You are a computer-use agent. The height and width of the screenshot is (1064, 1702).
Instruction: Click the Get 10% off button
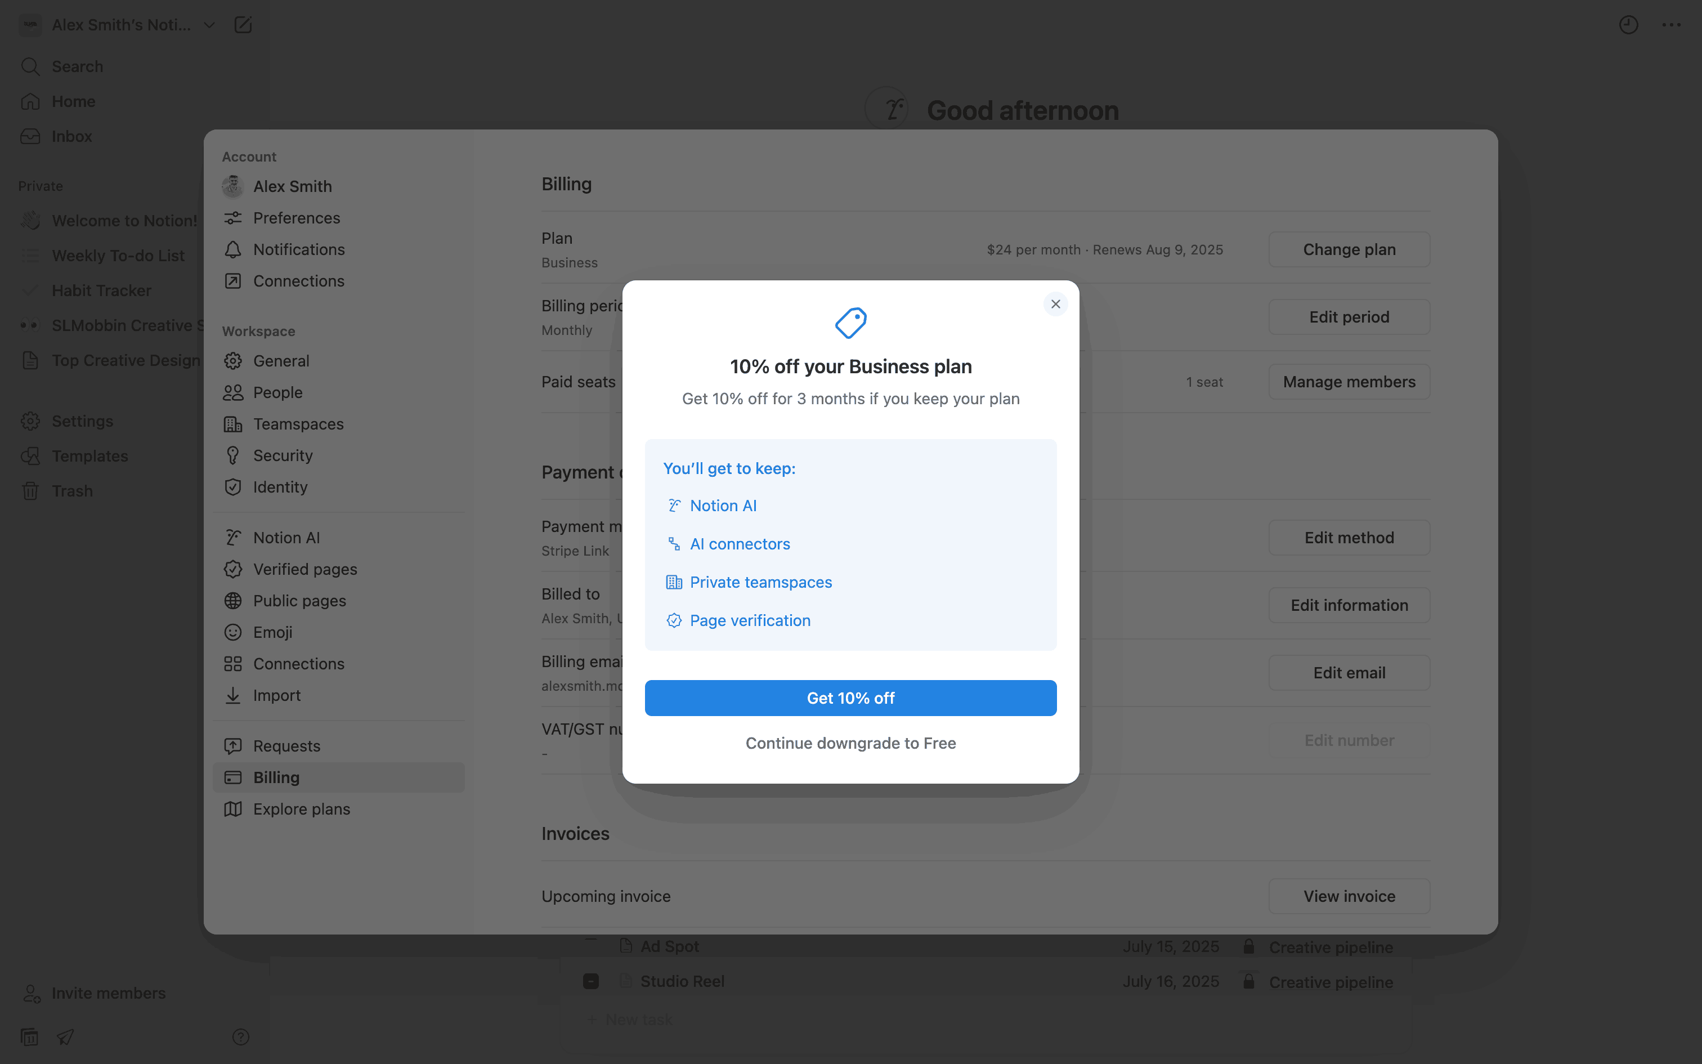pos(850,698)
